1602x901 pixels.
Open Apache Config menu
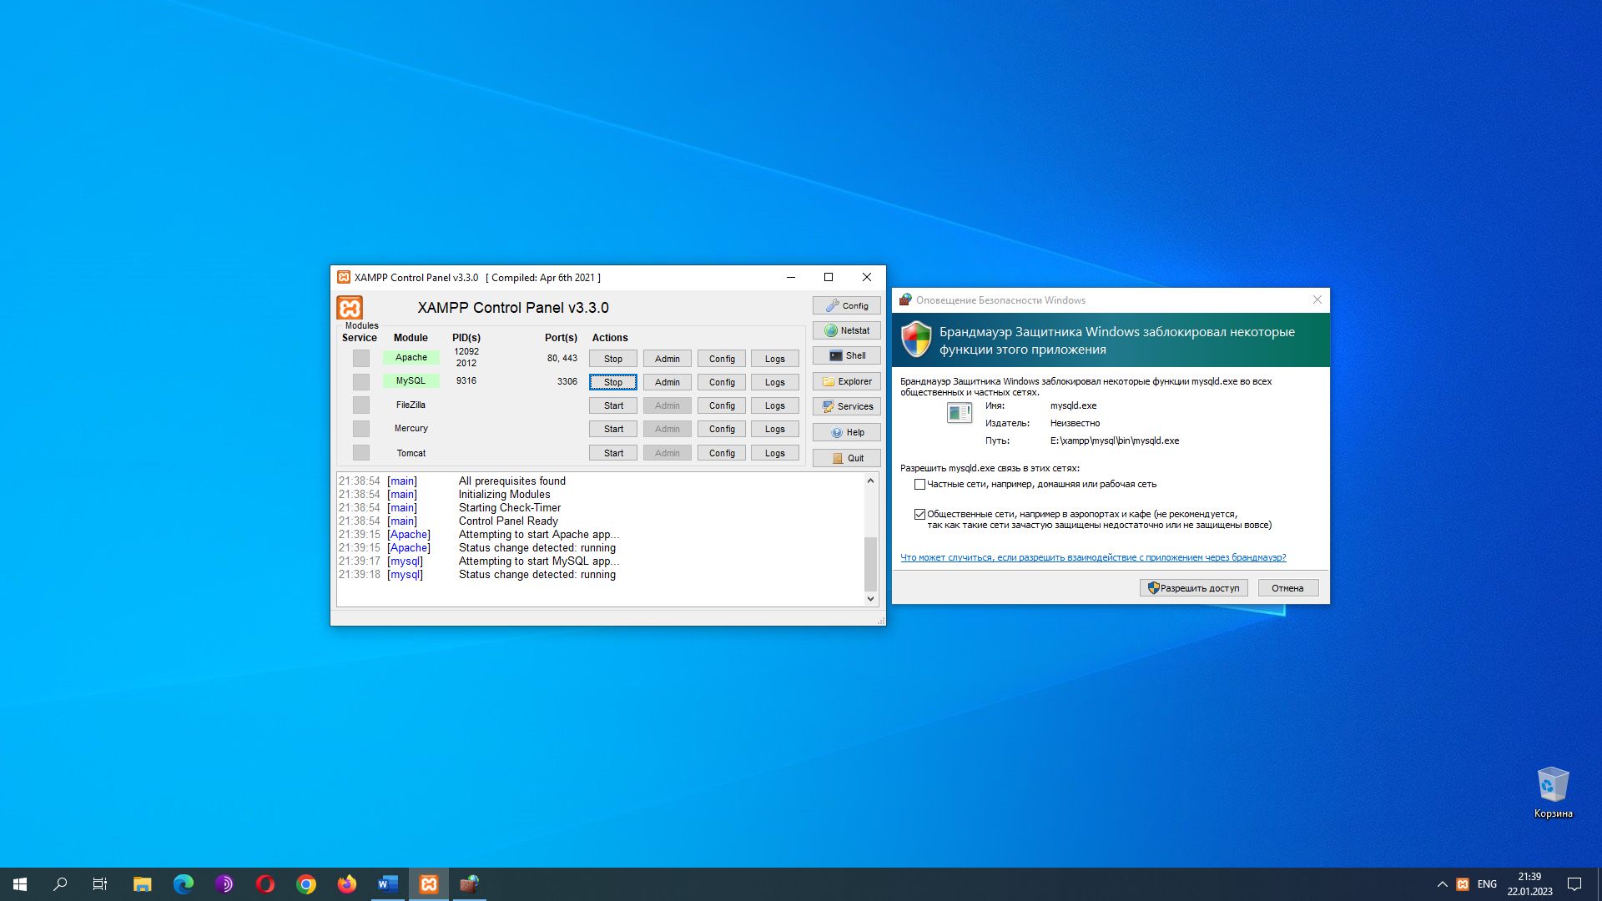722,359
